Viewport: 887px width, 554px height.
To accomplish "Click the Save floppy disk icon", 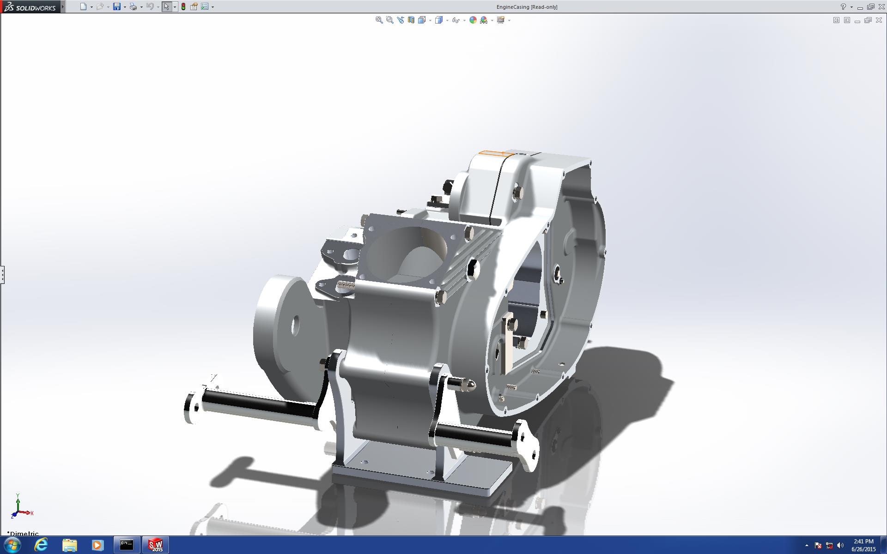I will tap(117, 6).
